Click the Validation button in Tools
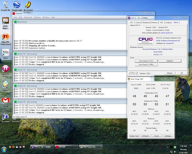 click(170, 61)
